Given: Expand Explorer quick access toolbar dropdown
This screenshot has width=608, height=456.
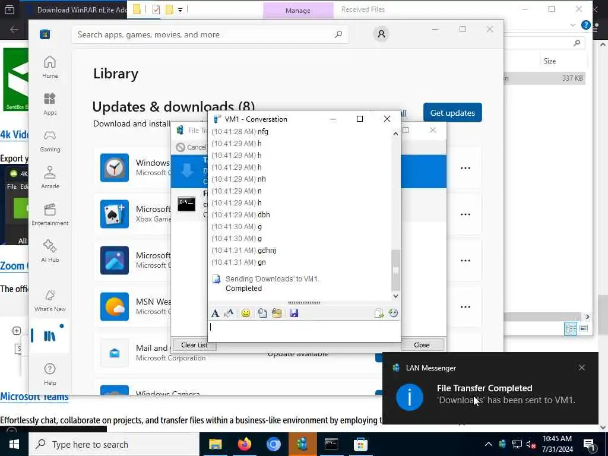Looking at the screenshot, I should (180, 9).
